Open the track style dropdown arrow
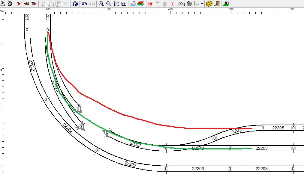 [202, 4]
